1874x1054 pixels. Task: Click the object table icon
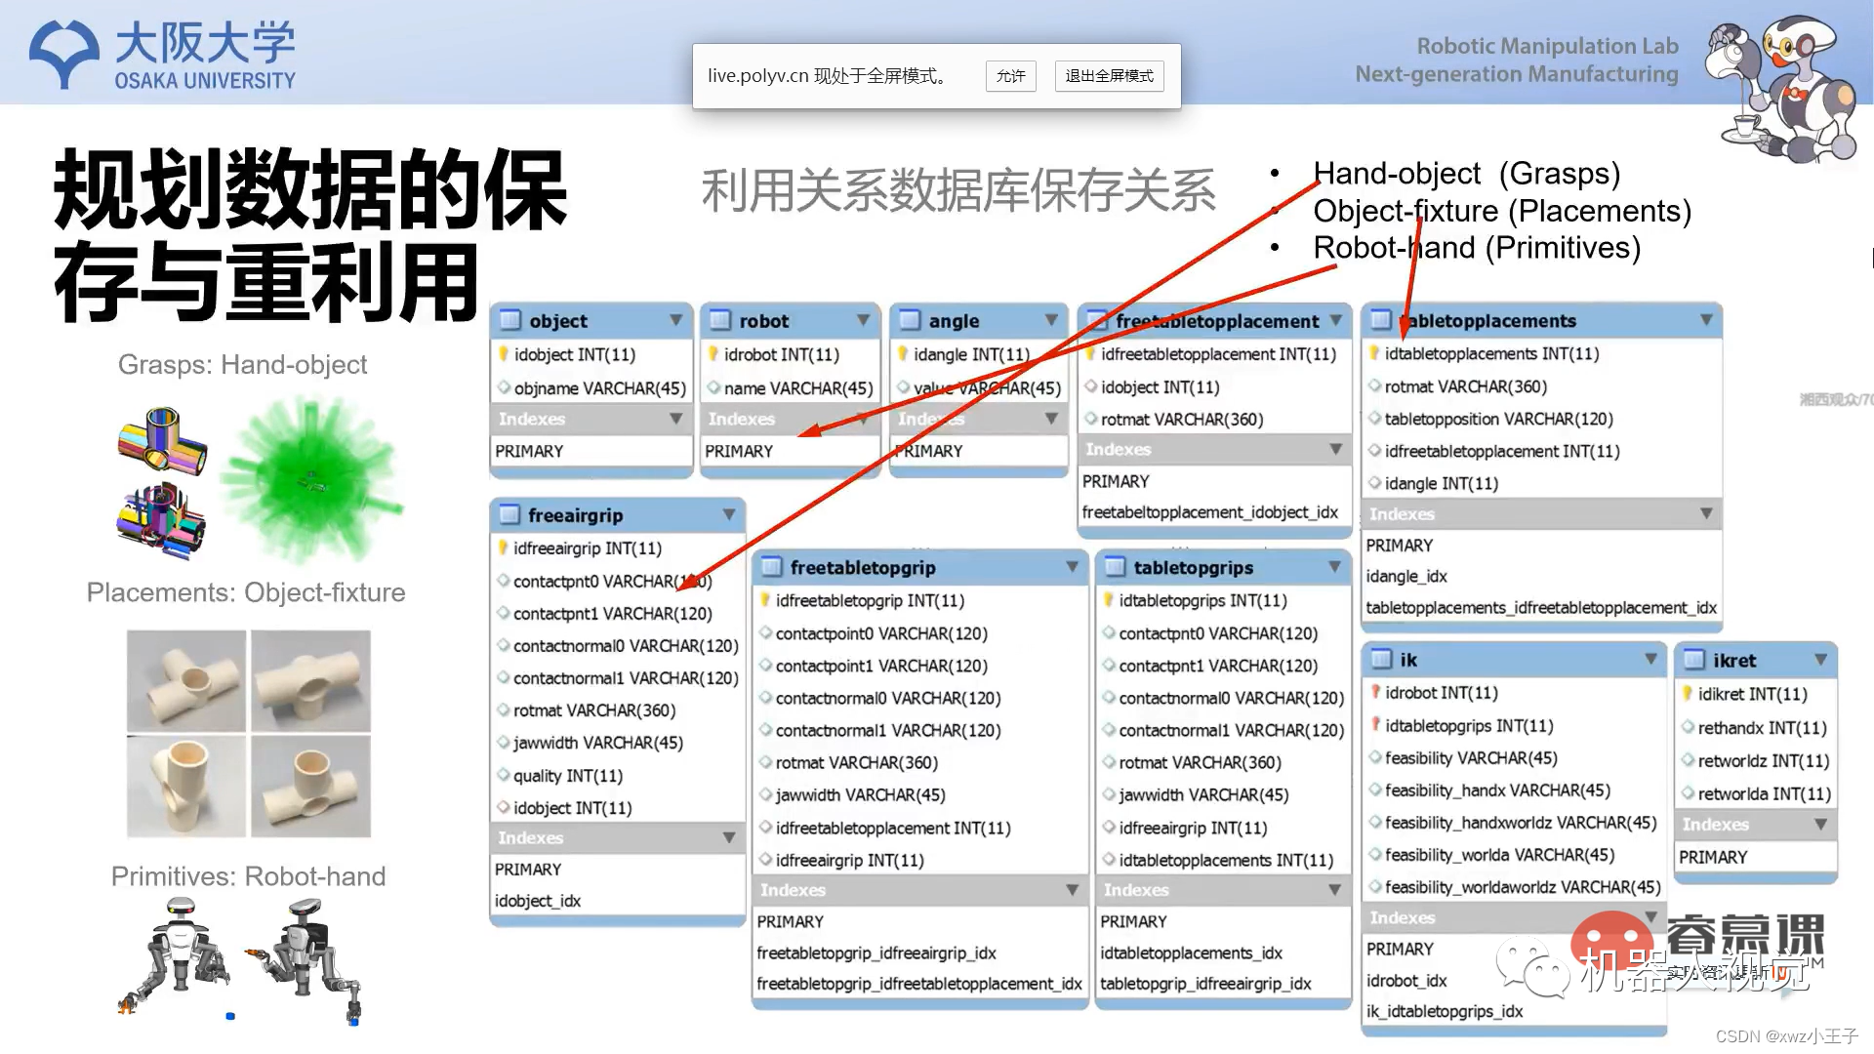509,320
